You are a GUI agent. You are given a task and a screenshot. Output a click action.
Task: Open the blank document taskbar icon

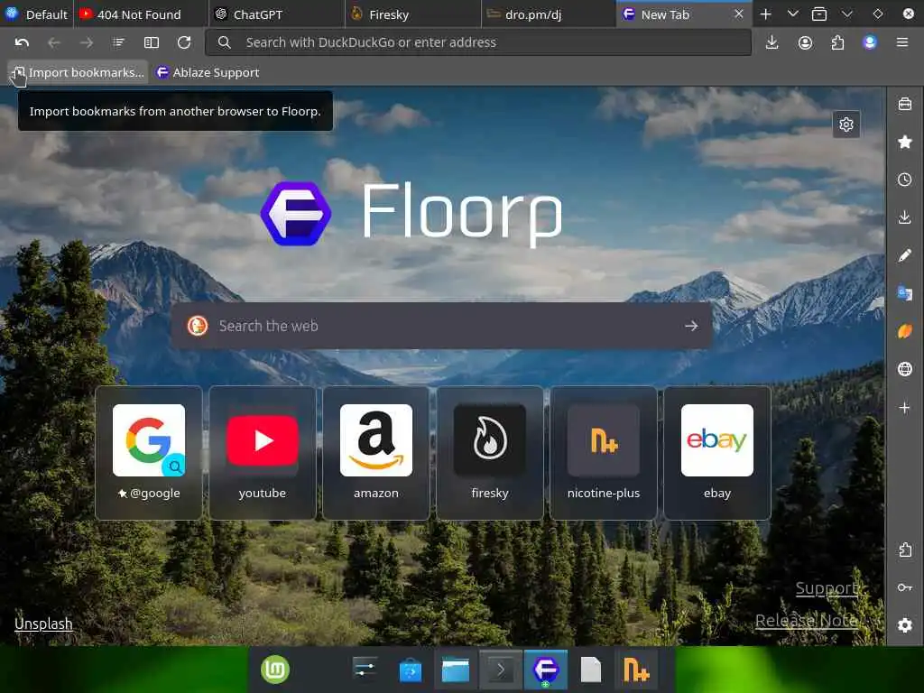pyautogui.click(x=591, y=670)
